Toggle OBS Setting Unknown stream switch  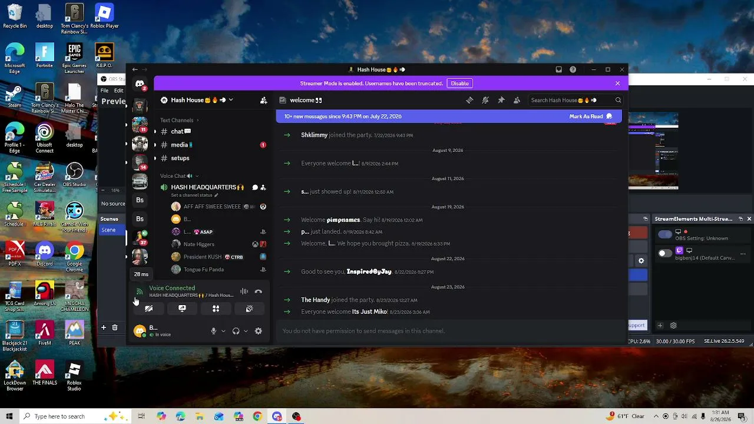[665, 234]
